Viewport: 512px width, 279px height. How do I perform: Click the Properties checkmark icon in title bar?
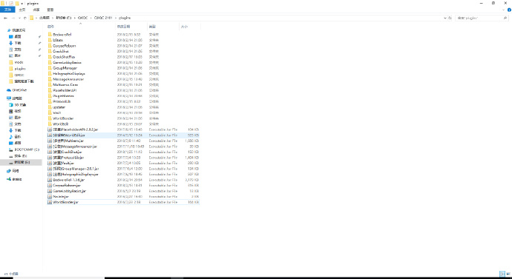click(11, 3)
